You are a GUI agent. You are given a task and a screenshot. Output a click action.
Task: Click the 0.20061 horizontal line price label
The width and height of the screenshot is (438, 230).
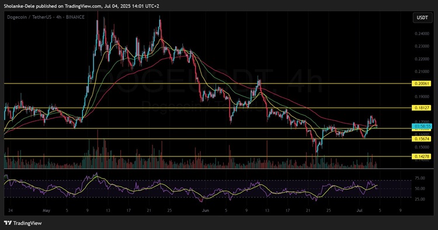(x=421, y=83)
